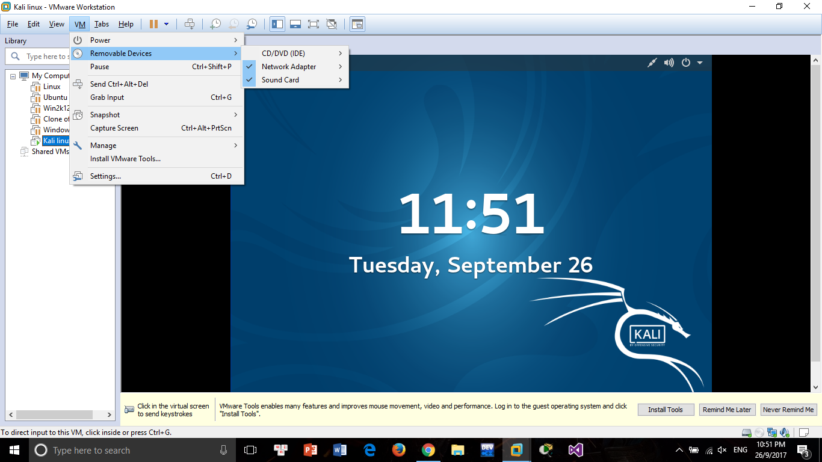Open Word from the taskbar
The image size is (822, 462).
pos(339,450)
